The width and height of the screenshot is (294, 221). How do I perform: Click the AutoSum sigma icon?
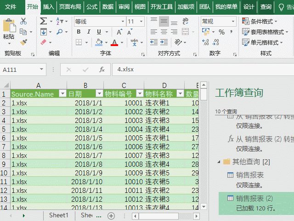(43, 21)
